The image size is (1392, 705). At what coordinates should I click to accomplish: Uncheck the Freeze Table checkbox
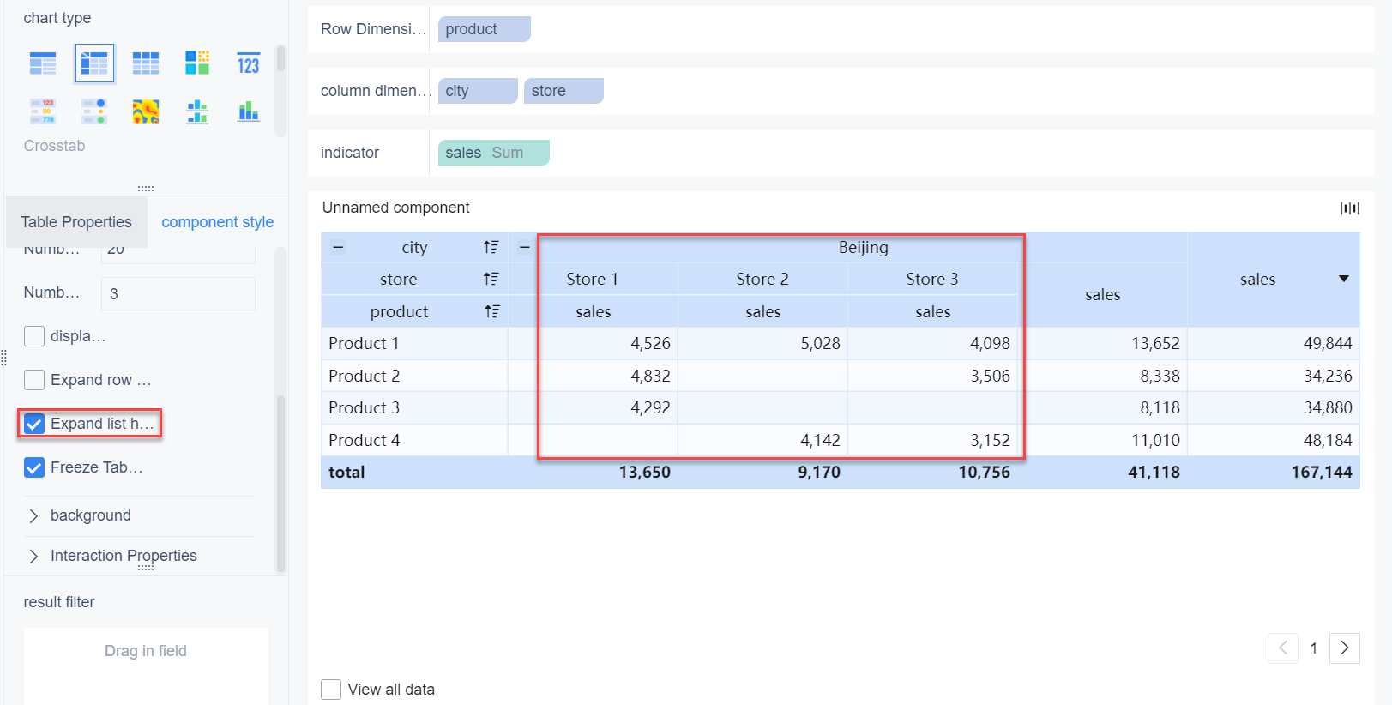pos(34,467)
